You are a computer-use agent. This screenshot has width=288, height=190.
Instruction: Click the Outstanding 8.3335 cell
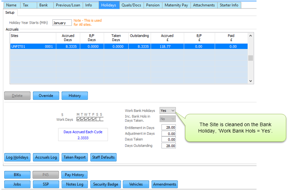(140, 47)
